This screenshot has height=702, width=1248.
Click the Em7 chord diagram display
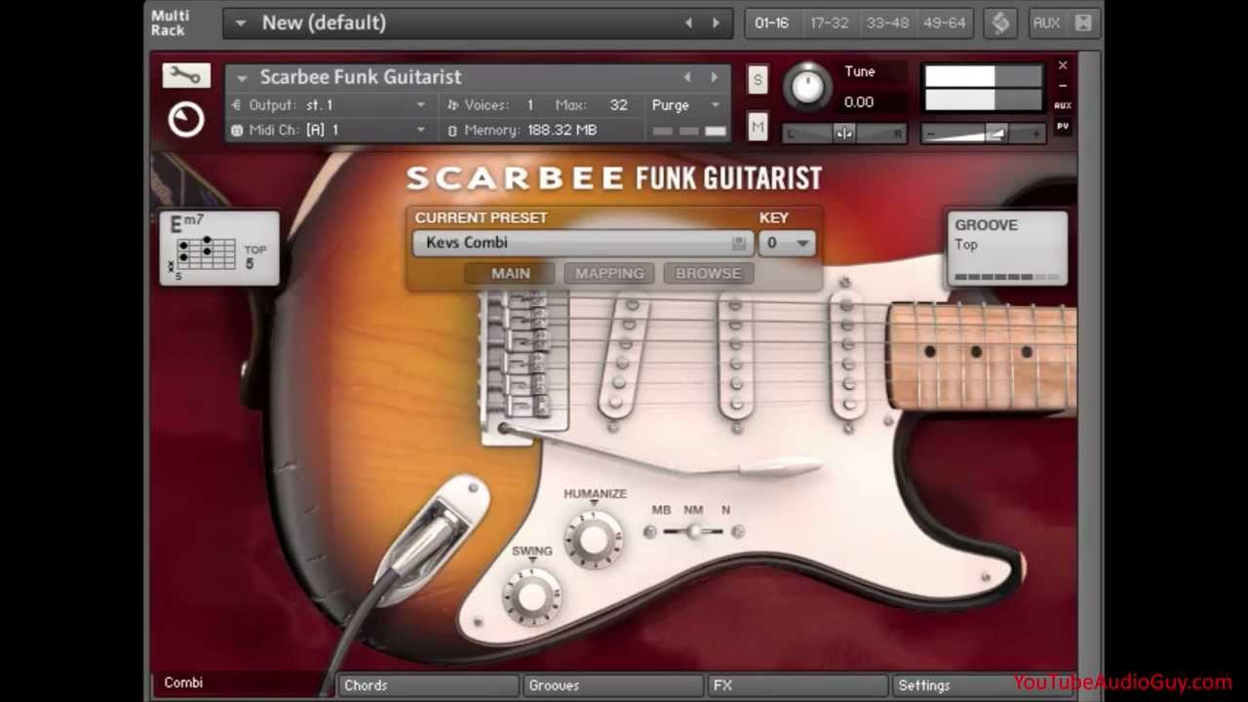pos(218,249)
